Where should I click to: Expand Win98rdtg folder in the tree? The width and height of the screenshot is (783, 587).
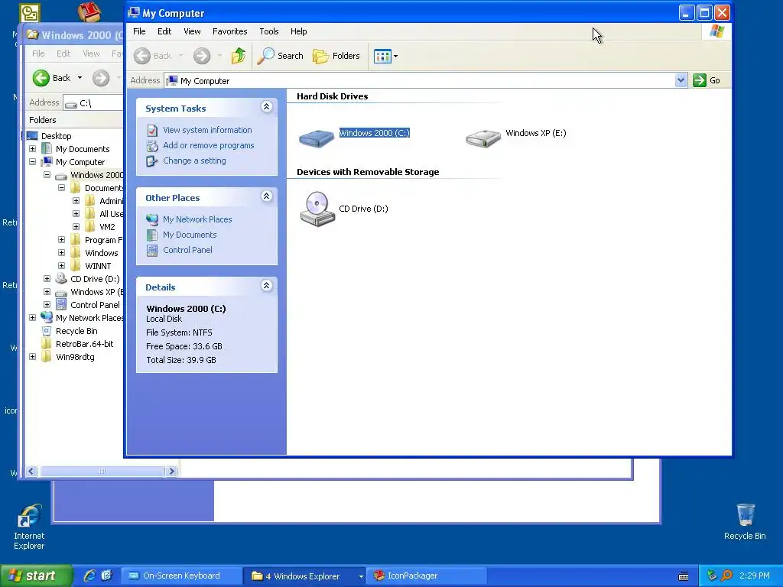[x=32, y=356]
